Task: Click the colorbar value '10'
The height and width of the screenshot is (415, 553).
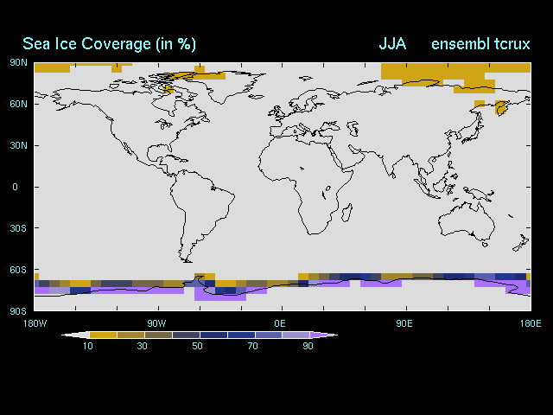Action: click(x=88, y=346)
